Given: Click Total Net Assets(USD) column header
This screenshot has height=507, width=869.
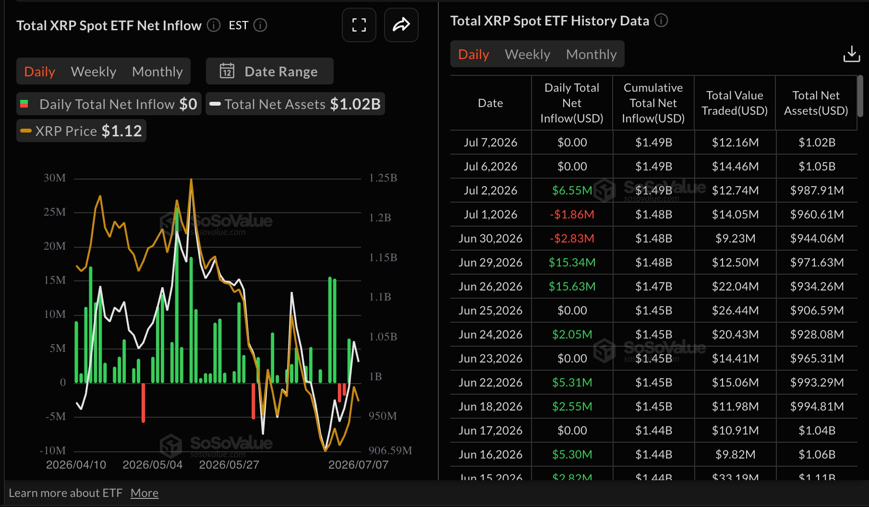Looking at the screenshot, I should point(816,103).
